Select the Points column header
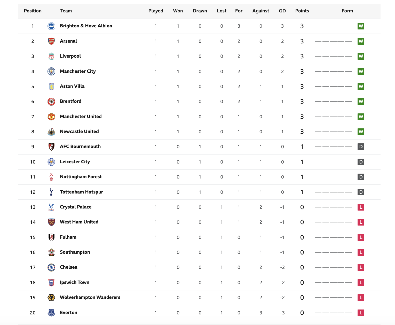This screenshot has width=395, height=325. click(302, 11)
